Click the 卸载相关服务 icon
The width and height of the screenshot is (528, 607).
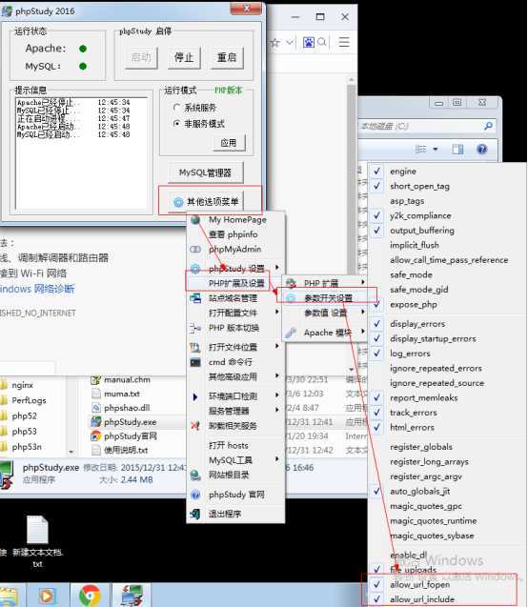[x=195, y=426]
